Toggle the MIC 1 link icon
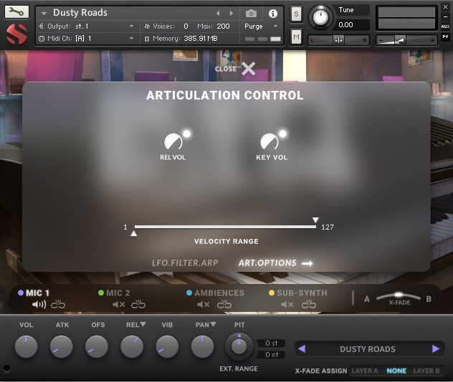 pyautogui.click(x=58, y=304)
